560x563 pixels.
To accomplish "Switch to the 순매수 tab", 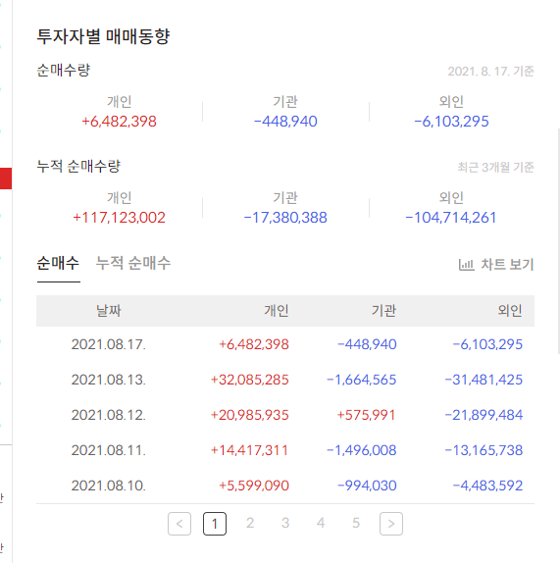I will [x=58, y=263].
